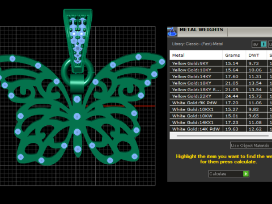Click the 11.08 DWT value
This screenshot has height=204, width=272.
pyautogui.click(x=255, y=122)
